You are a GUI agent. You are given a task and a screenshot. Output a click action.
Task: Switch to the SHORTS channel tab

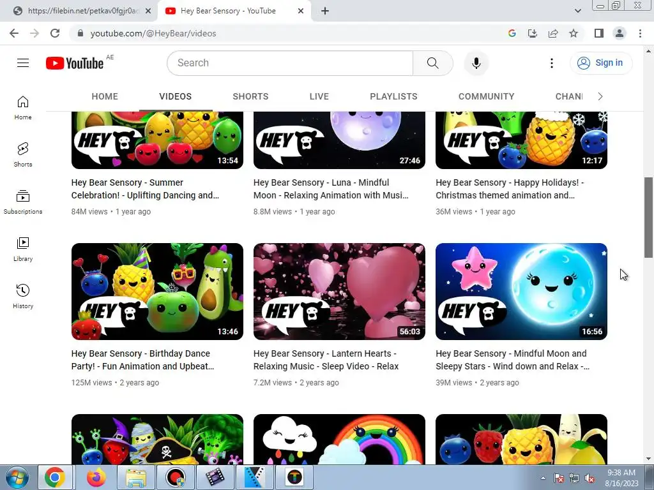pos(250,96)
